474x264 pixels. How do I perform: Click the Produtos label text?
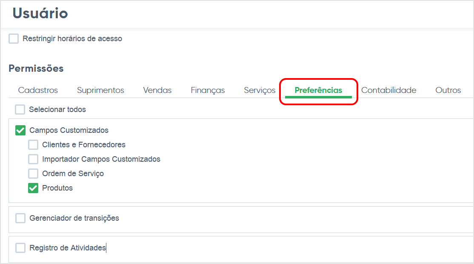pyautogui.click(x=57, y=188)
